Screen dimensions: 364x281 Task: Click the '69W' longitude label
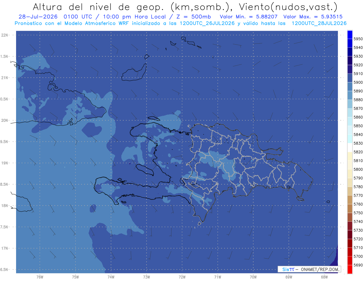(x=289, y=277)
